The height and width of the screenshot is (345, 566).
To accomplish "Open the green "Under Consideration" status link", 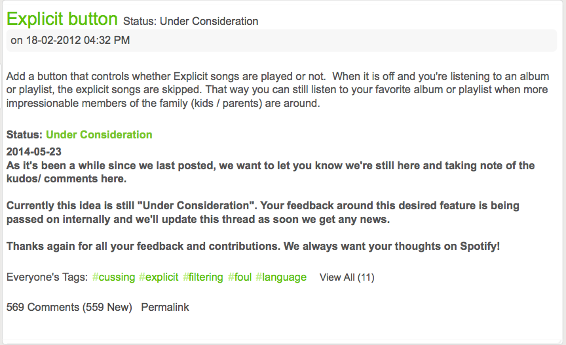I will pos(99,134).
